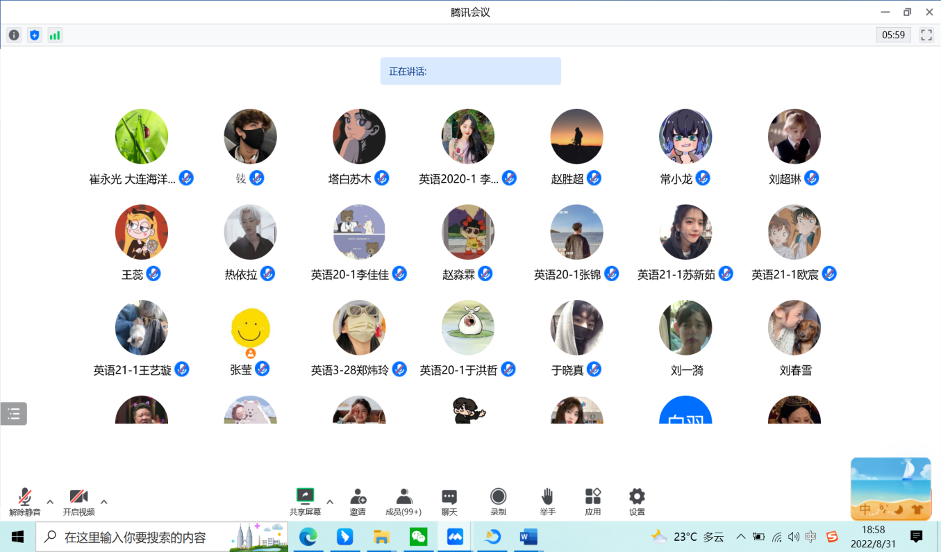Click the left side list panel button
This screenshot has height=552, width=941.
(13, 414)
